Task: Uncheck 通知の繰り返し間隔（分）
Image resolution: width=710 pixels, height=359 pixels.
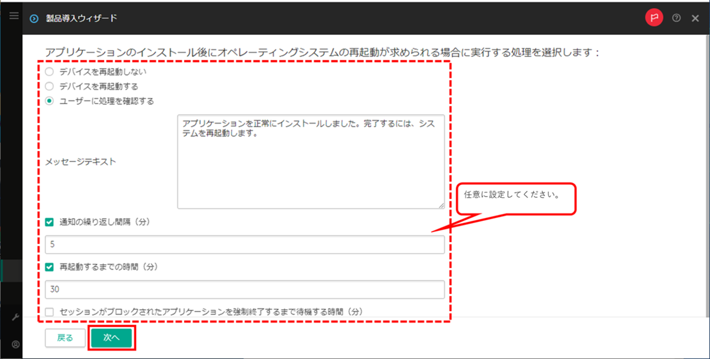Action: pos(49,223)
